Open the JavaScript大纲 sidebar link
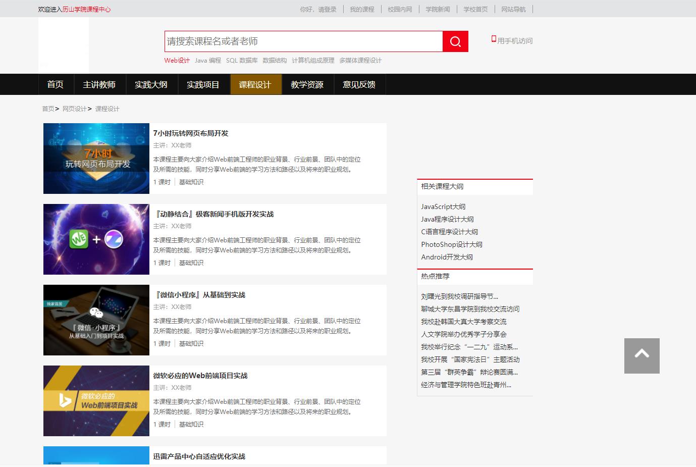696x467 pixels. [443, 206]
